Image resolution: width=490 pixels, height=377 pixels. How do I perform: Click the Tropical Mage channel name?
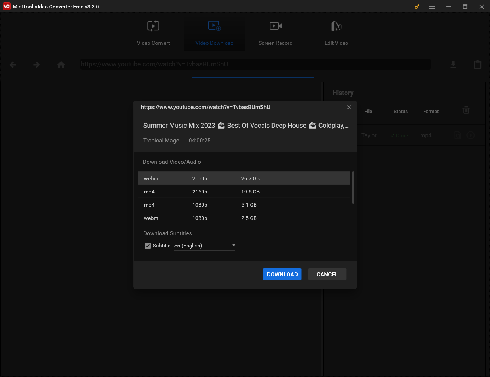click(161, 141)
